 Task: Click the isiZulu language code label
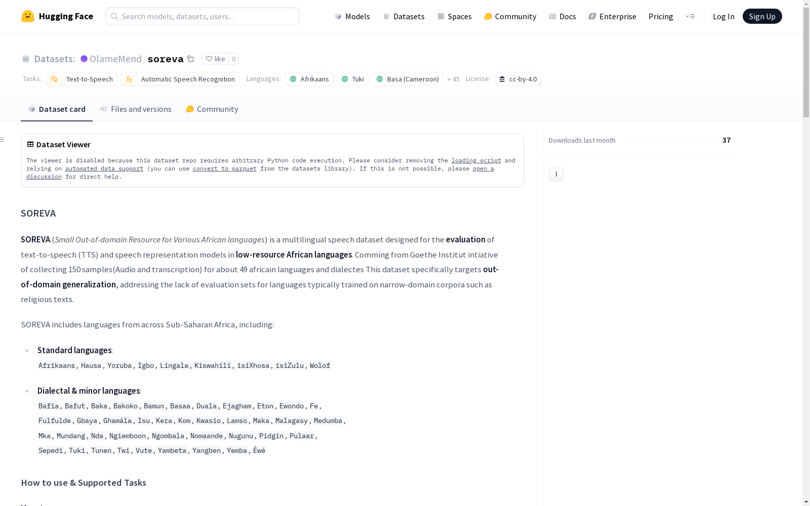click(x=290, y=365)
